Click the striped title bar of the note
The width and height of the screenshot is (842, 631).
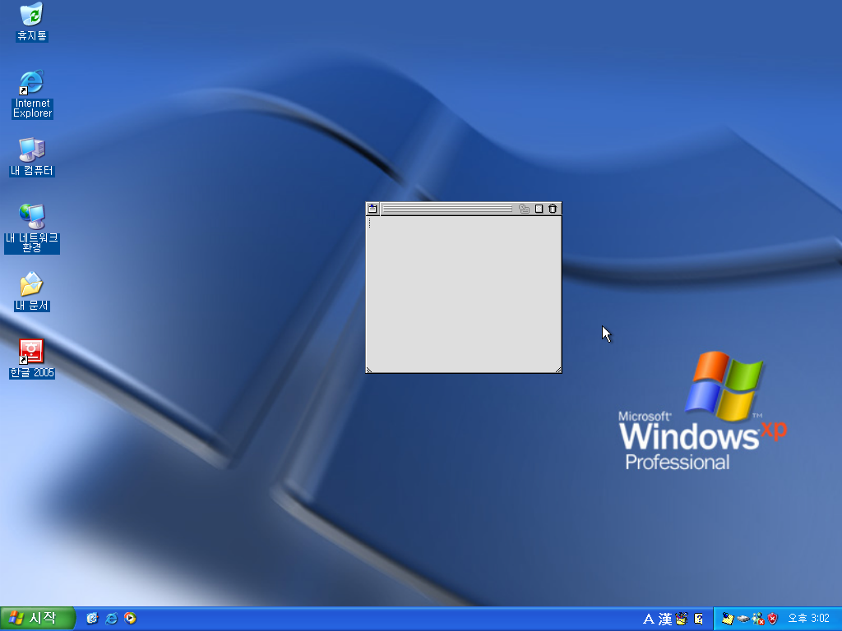click(x=447, y=209)
